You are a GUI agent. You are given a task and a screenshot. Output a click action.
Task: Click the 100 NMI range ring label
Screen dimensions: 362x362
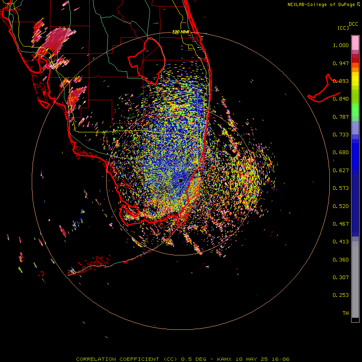tap(181, 32)
